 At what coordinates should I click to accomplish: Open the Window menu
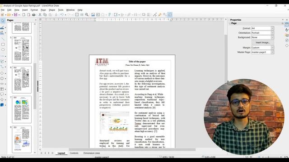click(70, 10)
